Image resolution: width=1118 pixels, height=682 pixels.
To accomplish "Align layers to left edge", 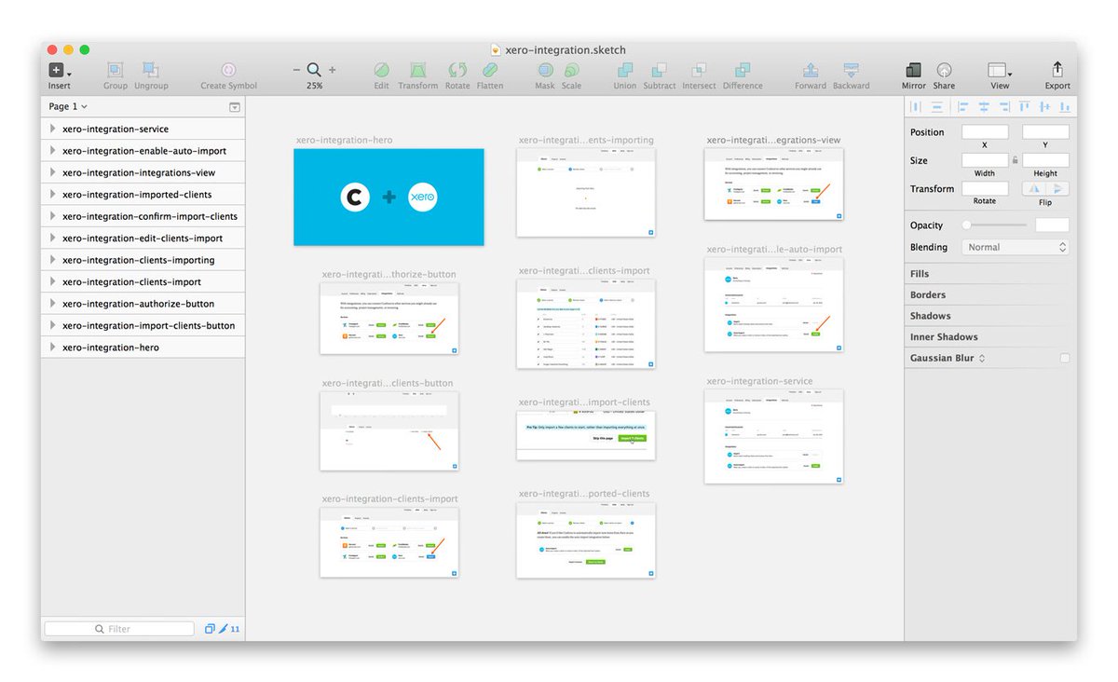I will pyautogui.click(x=963, y=107).
